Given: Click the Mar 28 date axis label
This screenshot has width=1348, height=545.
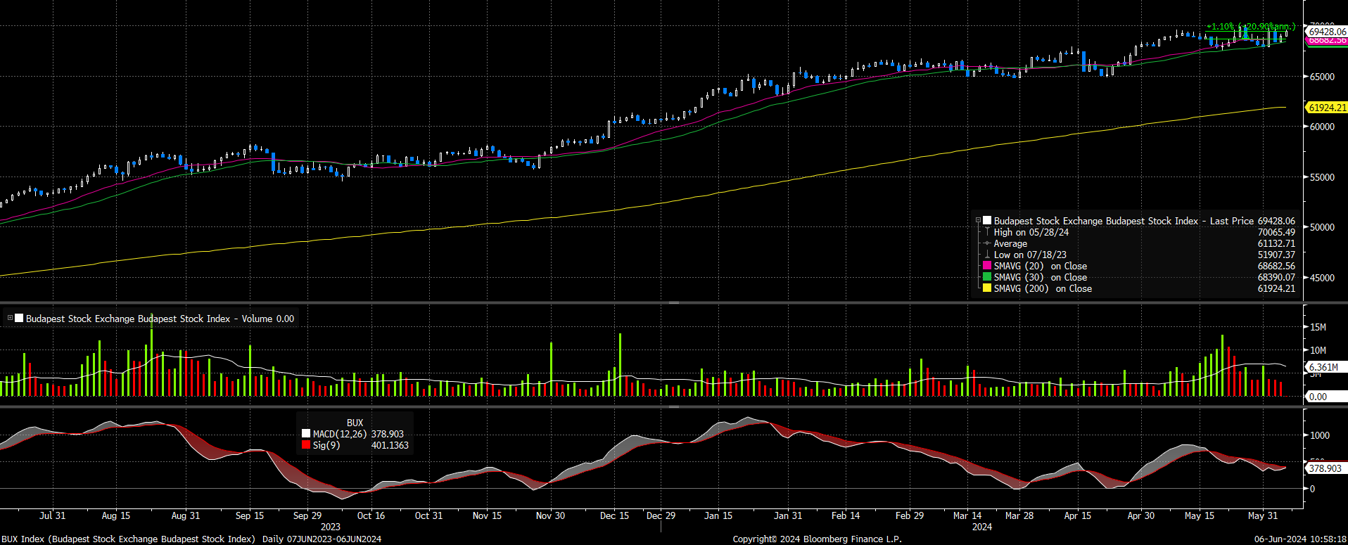Looking at the screenshot, I should 1019,515.
